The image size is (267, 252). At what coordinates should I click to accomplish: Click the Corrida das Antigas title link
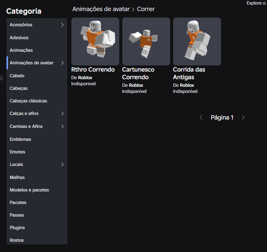[x=189, y=73]
